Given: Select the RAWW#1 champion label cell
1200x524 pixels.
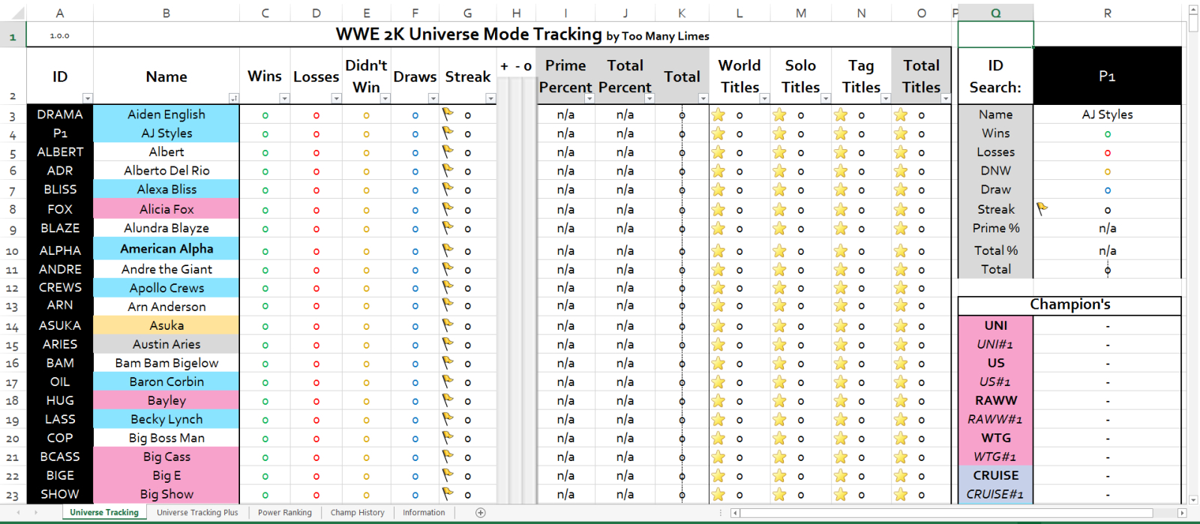Looking at the screenshot, I should coord(995,419).
